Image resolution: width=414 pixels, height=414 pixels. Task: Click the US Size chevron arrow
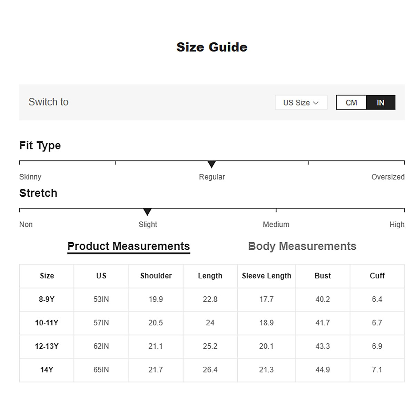click(316, 103)
